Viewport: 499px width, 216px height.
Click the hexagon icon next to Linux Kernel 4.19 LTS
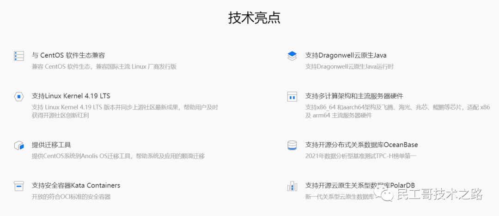coord(19,96)
